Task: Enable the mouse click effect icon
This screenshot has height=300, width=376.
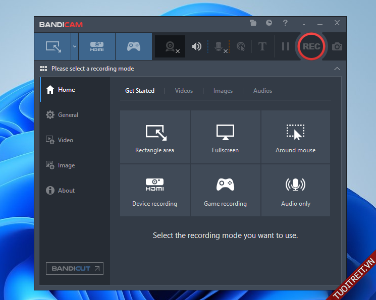Action: point(241,46)
